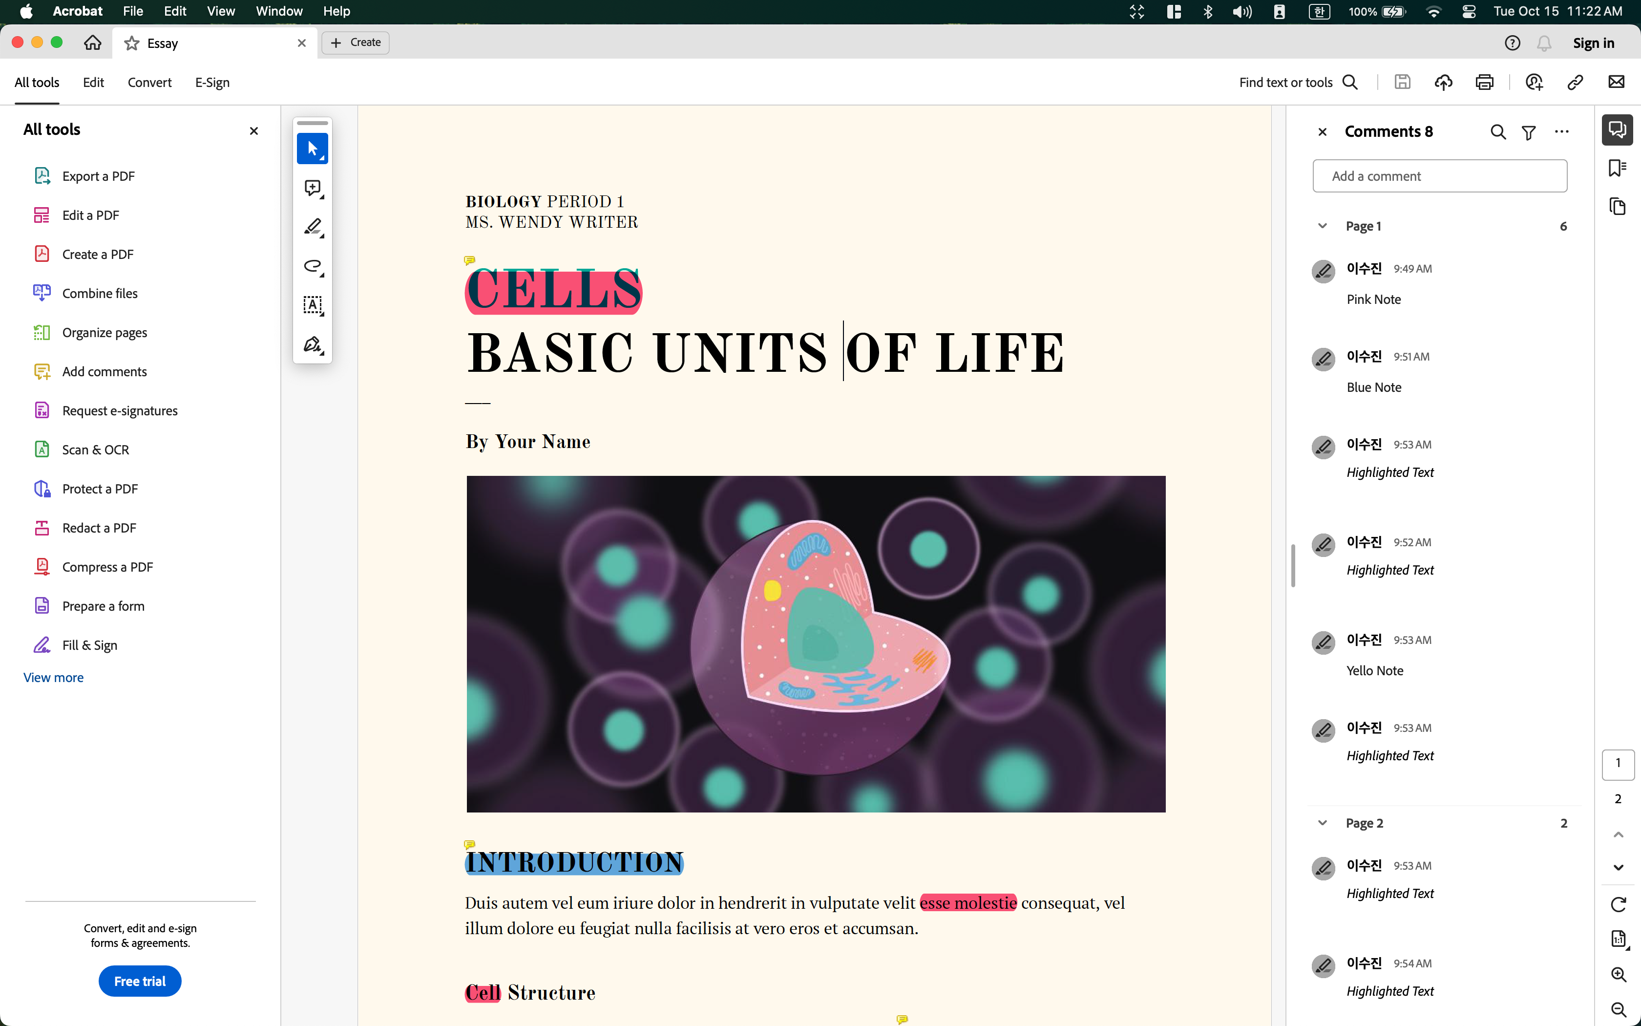Toggle the comments panel button

(x=1617, y=129)
